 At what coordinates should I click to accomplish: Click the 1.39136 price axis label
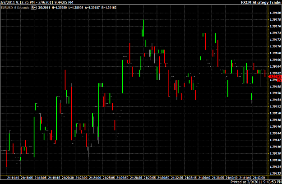[275, 160]
